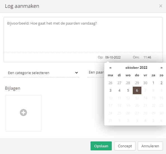Click Opslaan to save the log
This screenshot has width=166, height=154.
point(101,146)
